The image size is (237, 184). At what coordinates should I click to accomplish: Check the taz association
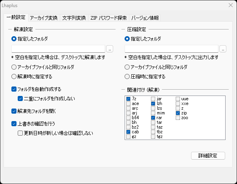(x=153, y=127)
